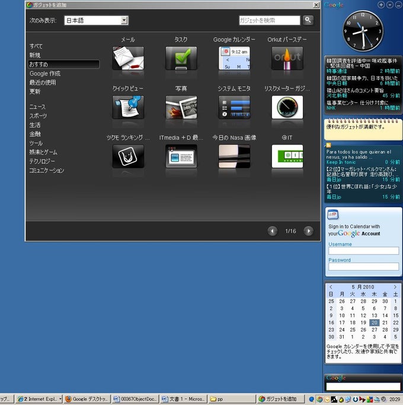
Task: Open the 生活 category
Action: tap(35, 125)
